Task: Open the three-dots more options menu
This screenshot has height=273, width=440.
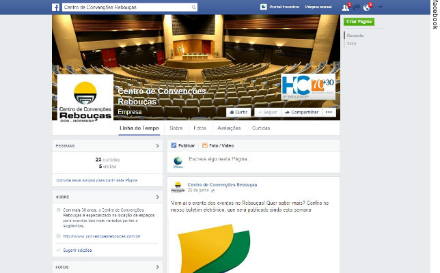Action: tap(329, 112)
